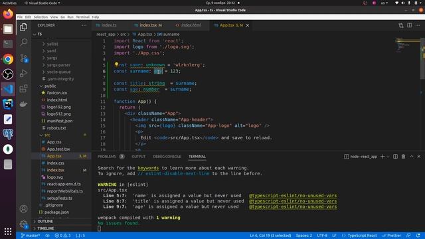Switch to the index.html tab
Screen dimensions: 425x239
[x=191, y=25]
